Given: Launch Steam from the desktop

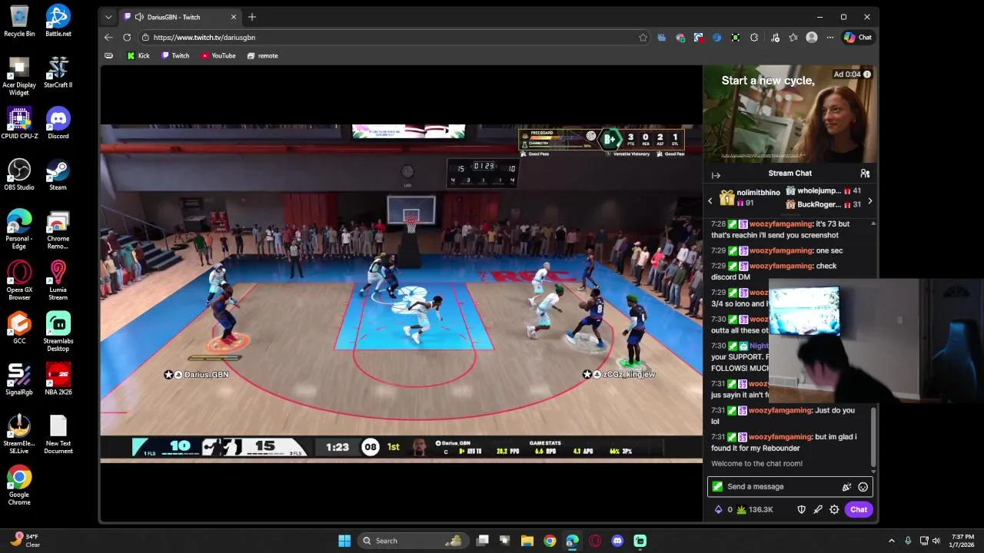Looking at the screenshot, I should pyautogui.click(x=58, y=174).
